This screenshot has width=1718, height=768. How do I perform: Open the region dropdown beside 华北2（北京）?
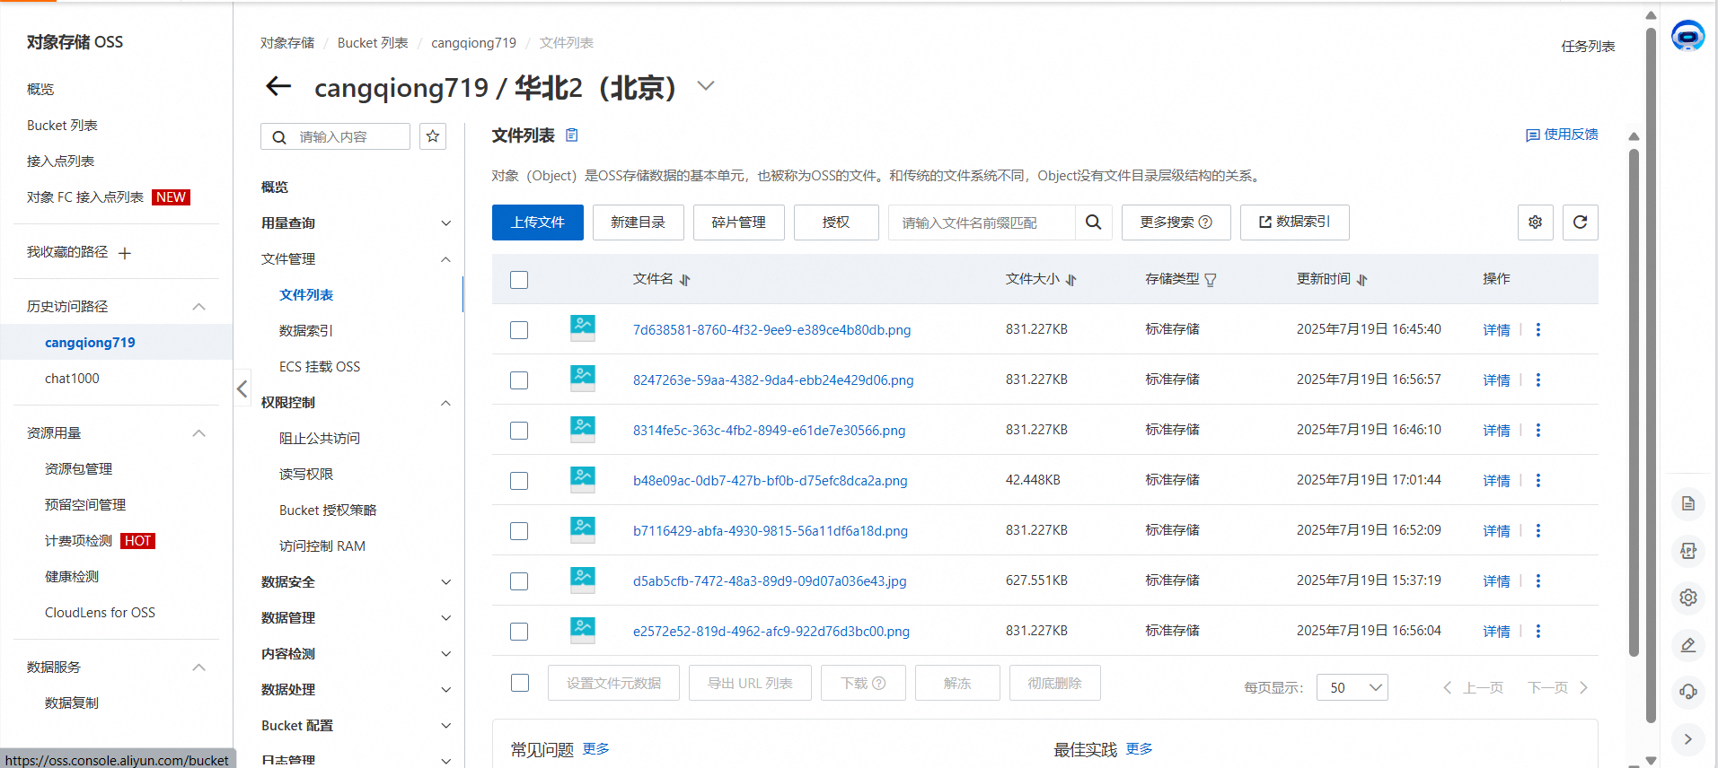[x=706, y=86]
